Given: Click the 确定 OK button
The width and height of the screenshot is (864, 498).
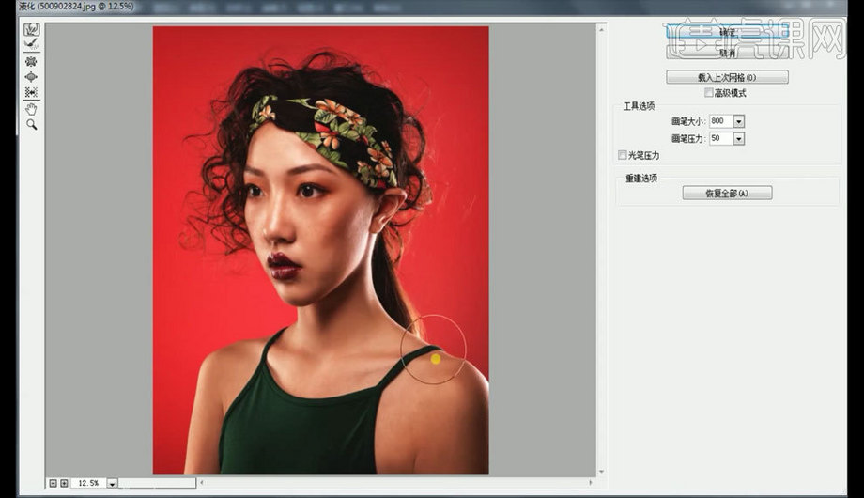Looking at the screenshot, I should click(x=727, y=32).
